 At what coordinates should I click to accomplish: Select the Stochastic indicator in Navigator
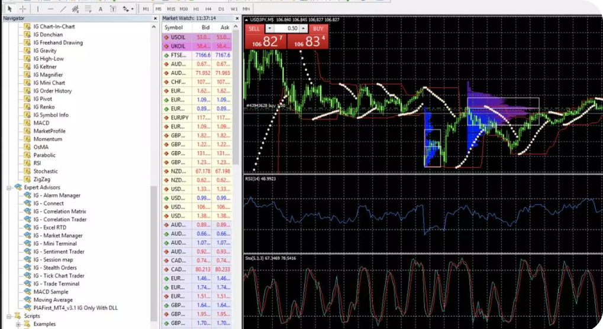coord(46,171)
